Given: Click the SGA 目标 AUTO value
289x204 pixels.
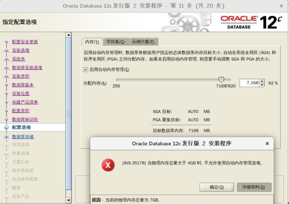Looking at the screenshot, I should point(193,111).
